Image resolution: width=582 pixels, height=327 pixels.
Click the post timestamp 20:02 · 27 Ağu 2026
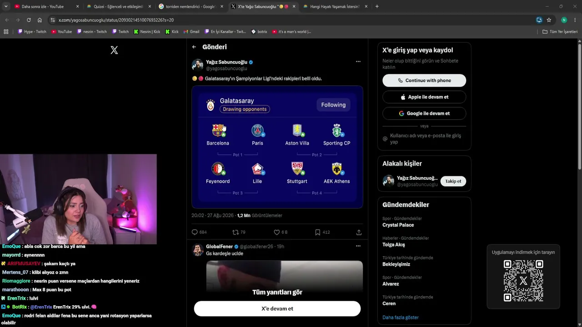point(213,216)
